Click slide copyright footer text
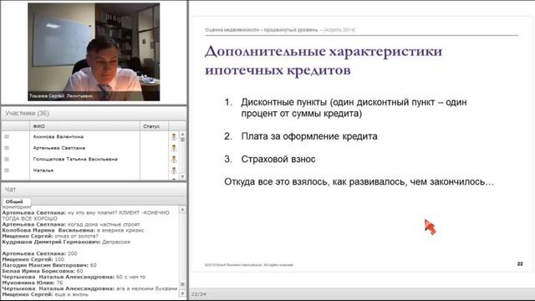Screen dimensions: 535x301 [249, 265]
